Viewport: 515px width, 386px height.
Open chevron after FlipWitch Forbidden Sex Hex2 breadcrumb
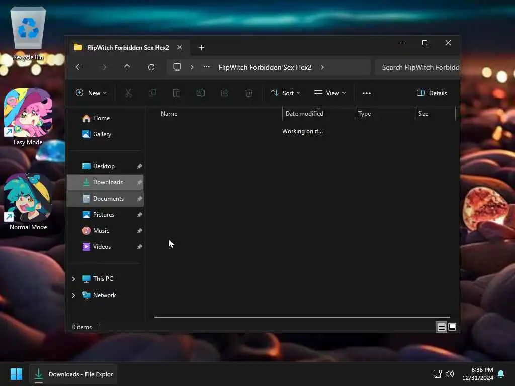(x=322, y=67)
